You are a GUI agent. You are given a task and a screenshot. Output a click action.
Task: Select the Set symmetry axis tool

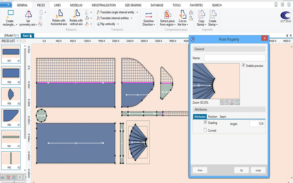click(28, 14)
